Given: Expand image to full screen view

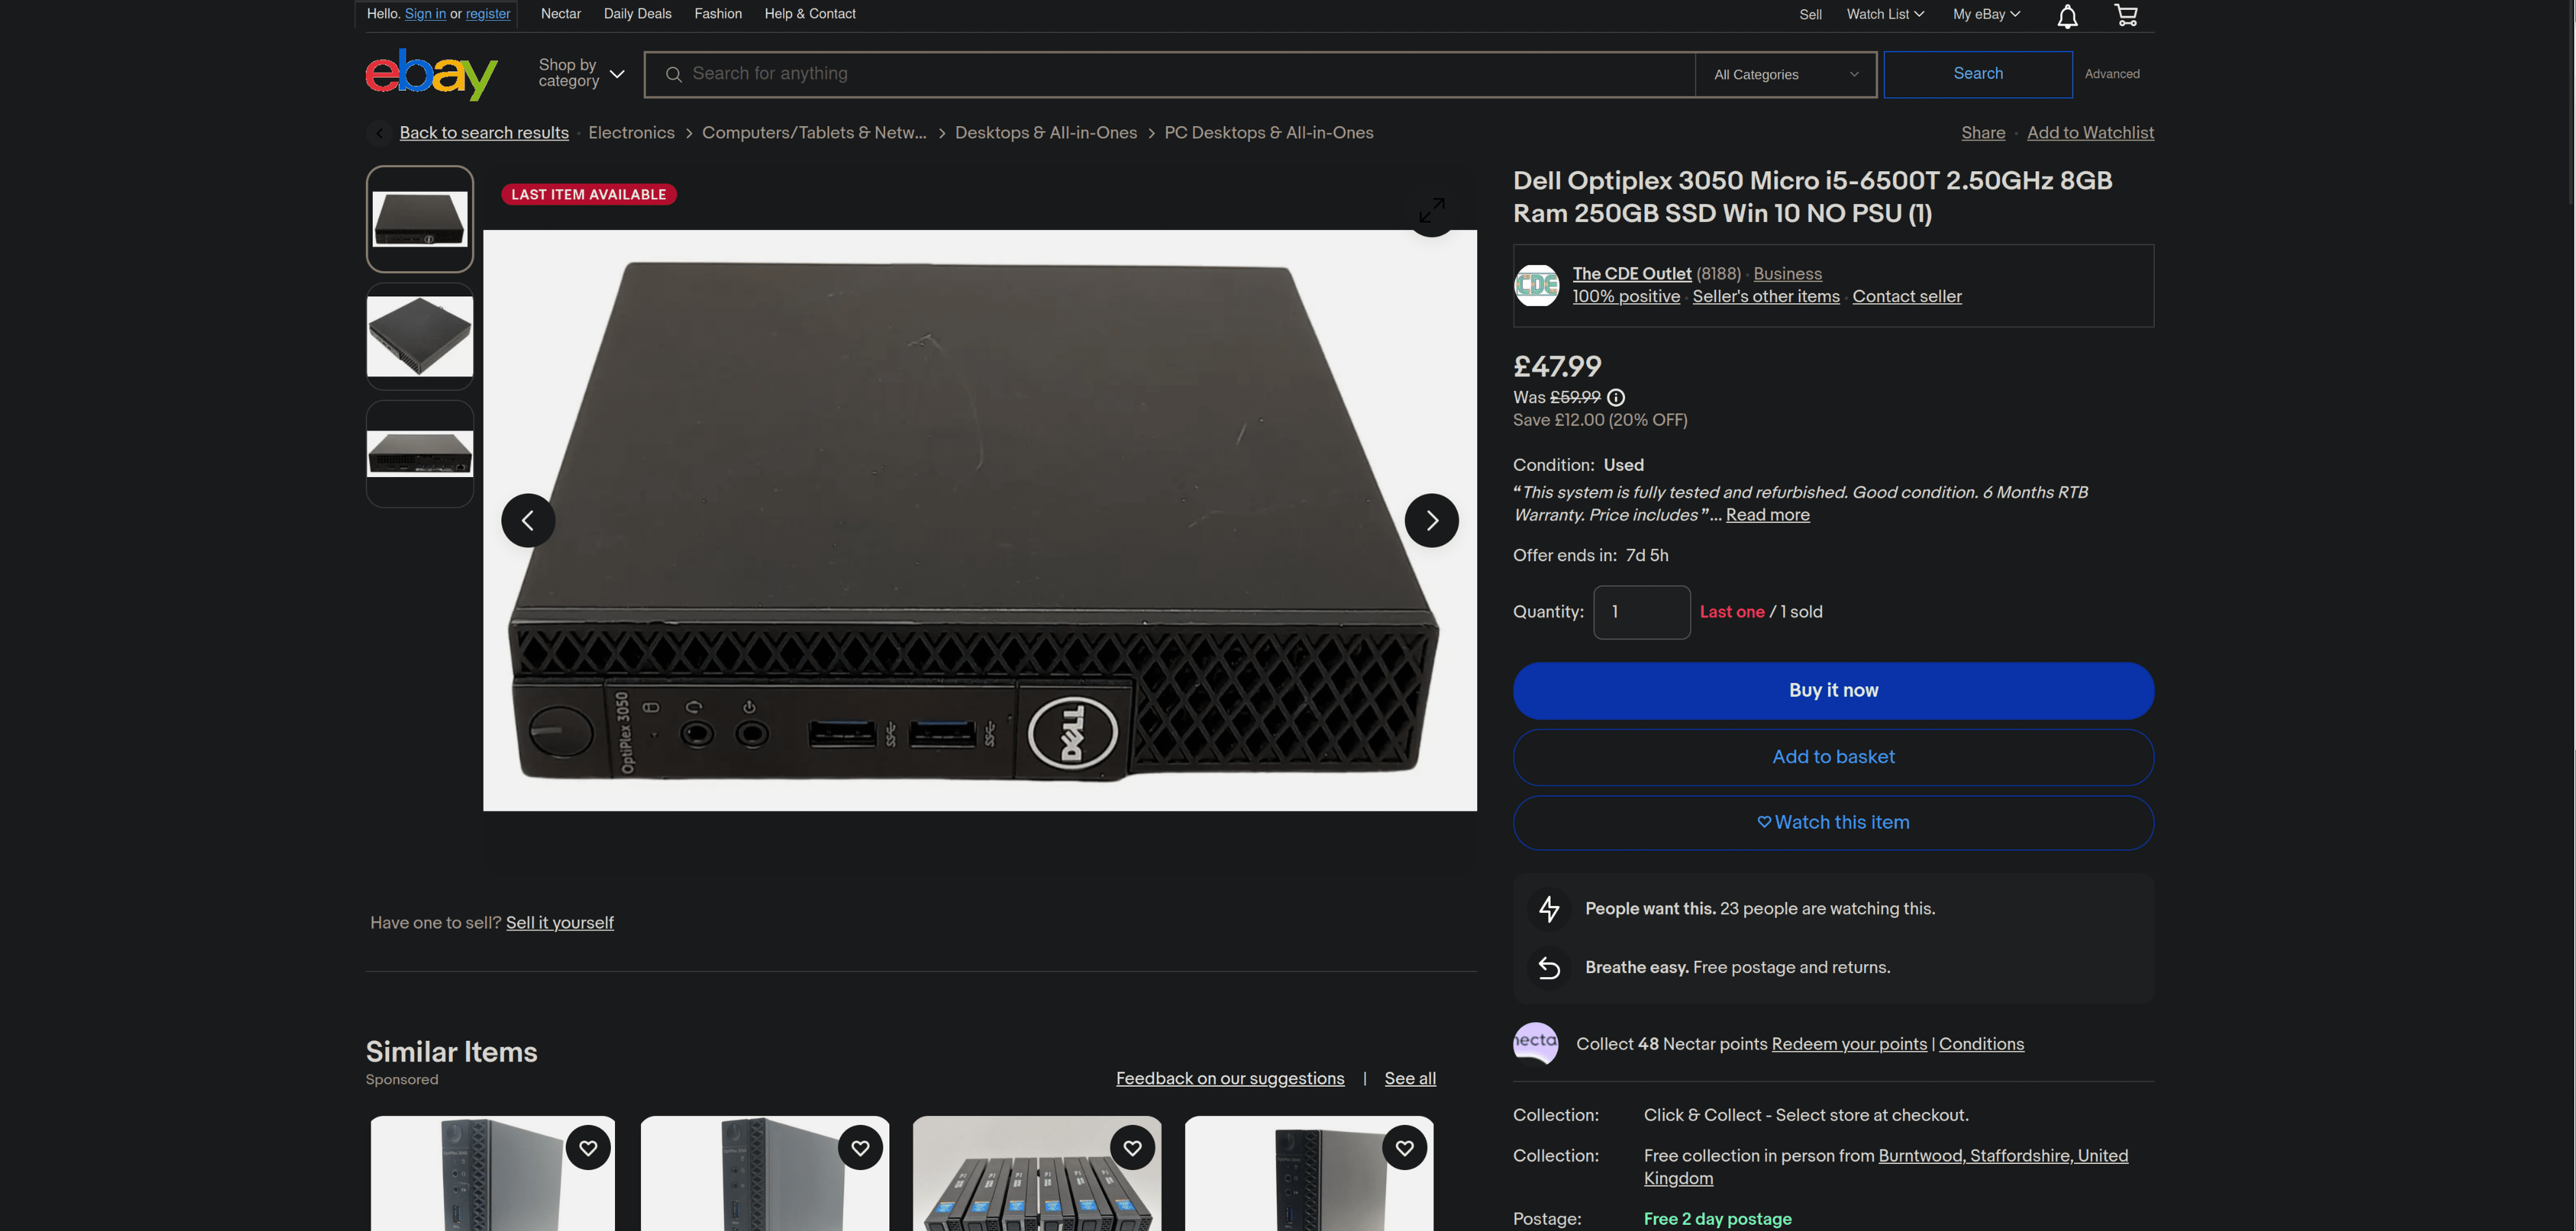Looking at the screenshot, I should pyautogui.click(x=1432, y=210).
